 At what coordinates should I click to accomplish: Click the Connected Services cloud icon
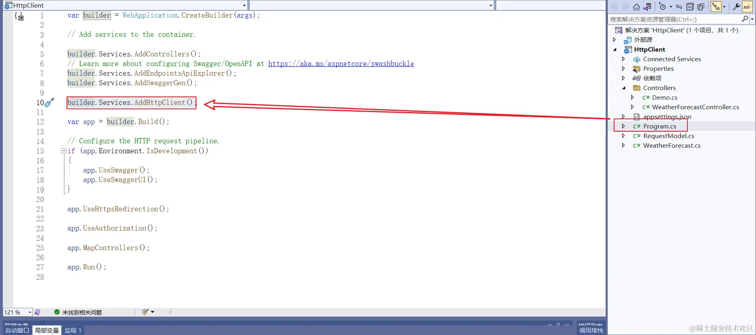(x=637, y=59)
